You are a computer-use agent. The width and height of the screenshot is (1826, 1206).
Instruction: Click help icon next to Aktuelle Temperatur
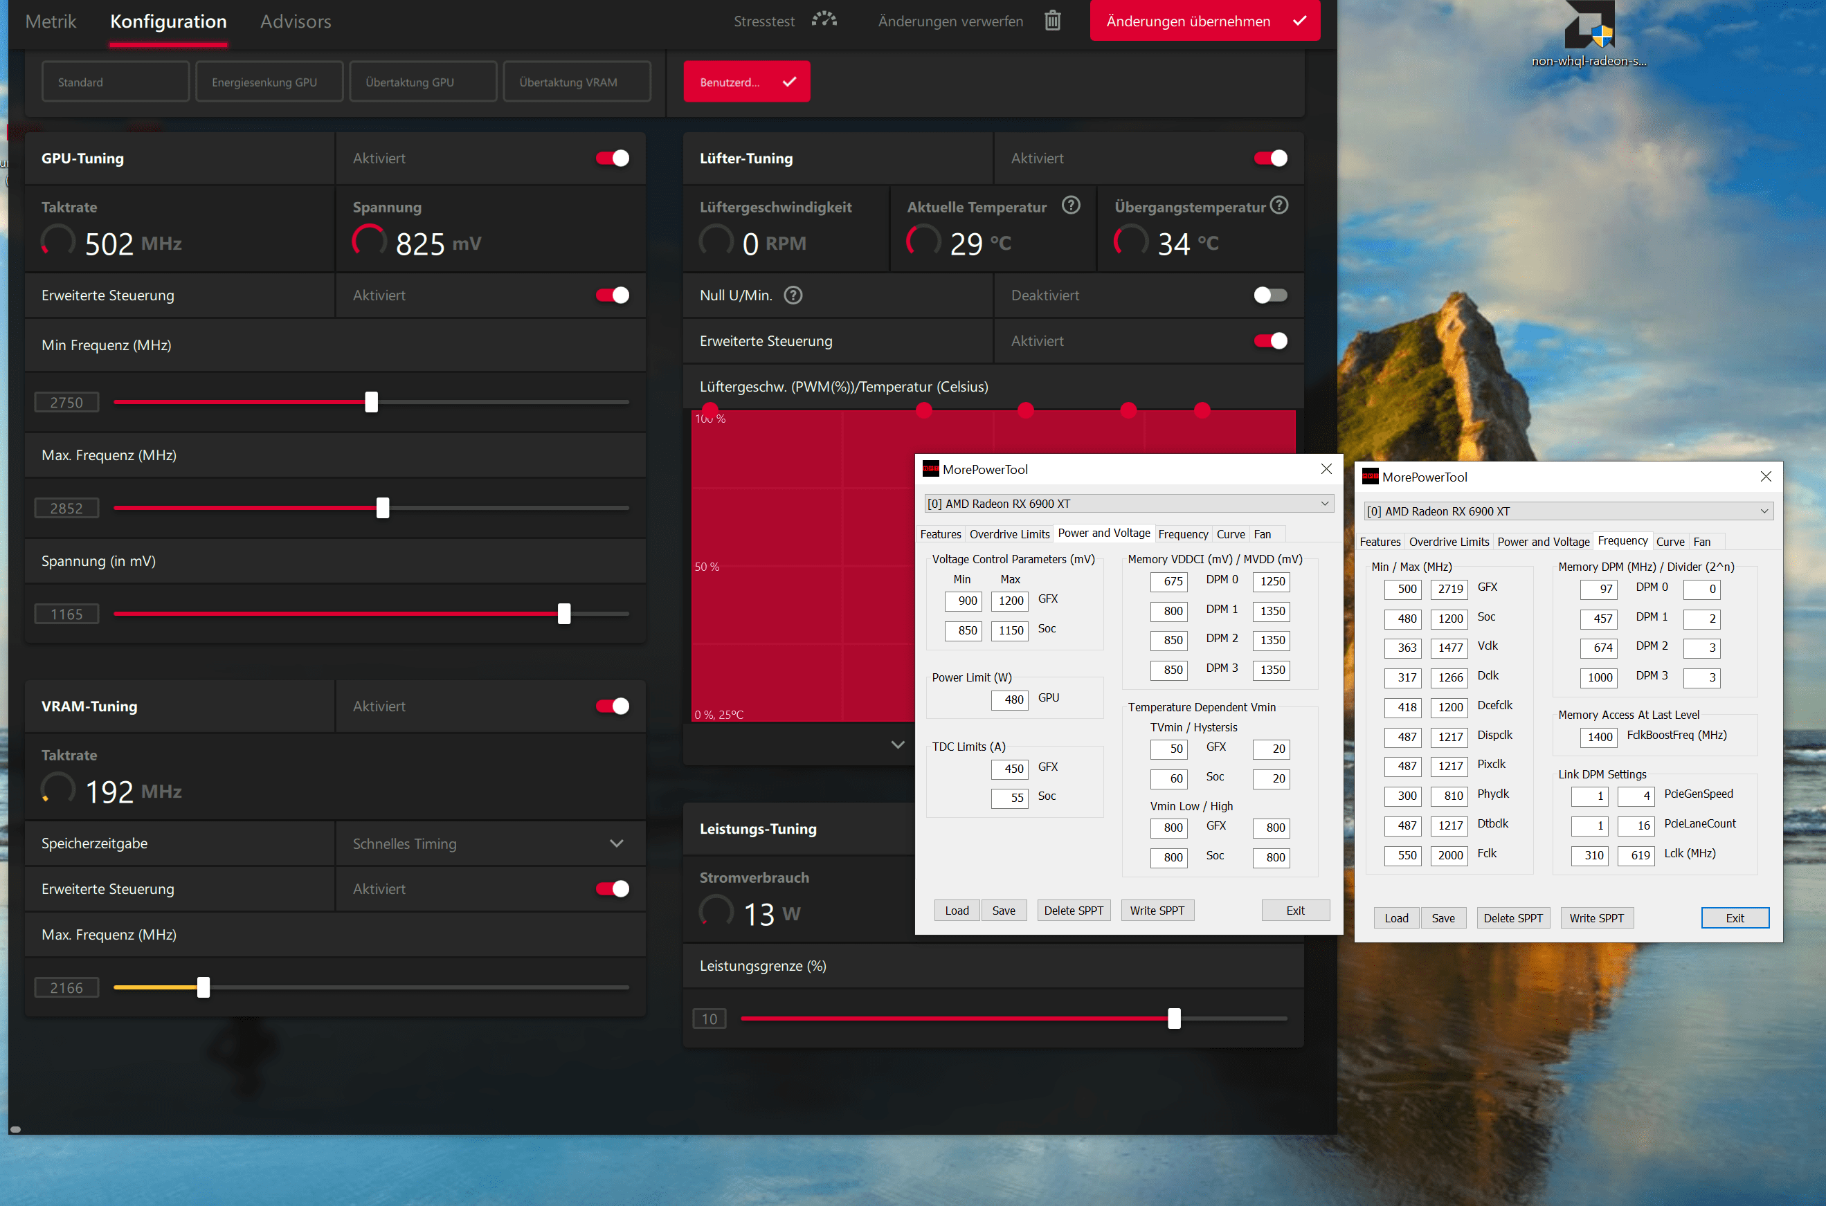click(1070, 205)
